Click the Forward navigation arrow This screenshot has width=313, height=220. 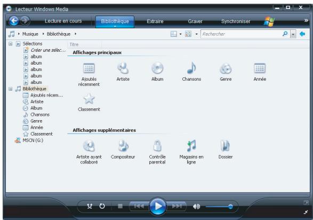pyautogui.click(x=25, y=21)
